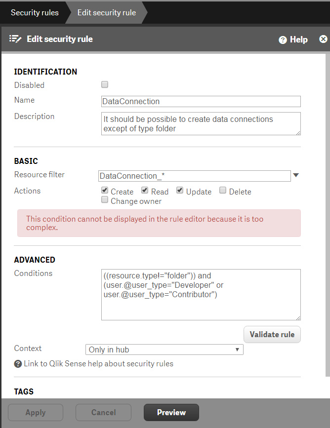
Task: Enable the Delete action checkbox
Action: pos(223,190)
